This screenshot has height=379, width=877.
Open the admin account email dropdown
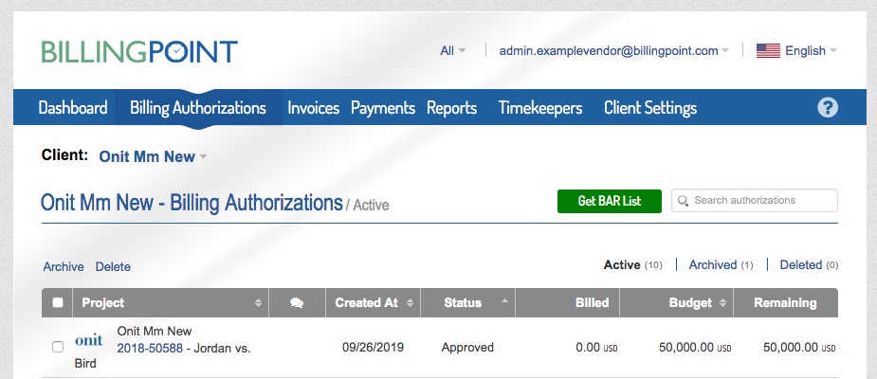click(x=614, y=51)
